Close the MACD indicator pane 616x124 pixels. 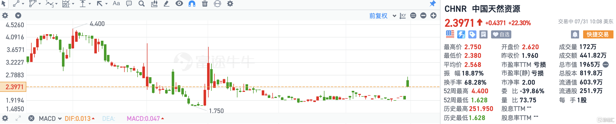pyautogui.click(x=31, y=118)
